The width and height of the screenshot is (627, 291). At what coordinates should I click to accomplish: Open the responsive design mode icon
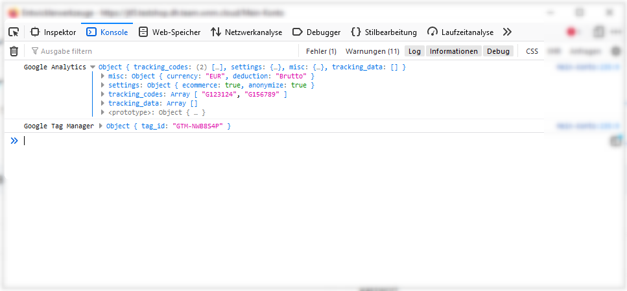click(598, 32)
